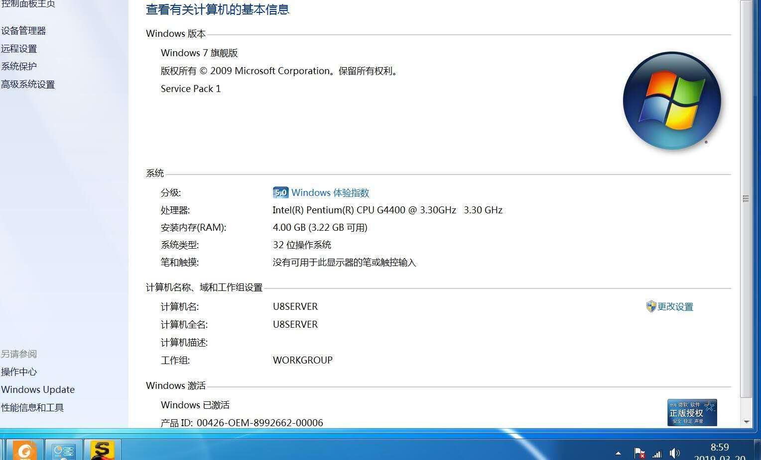Open 系统保护 link
The width and height of the screenshot is (761, 460).
(x=19, y=66)
